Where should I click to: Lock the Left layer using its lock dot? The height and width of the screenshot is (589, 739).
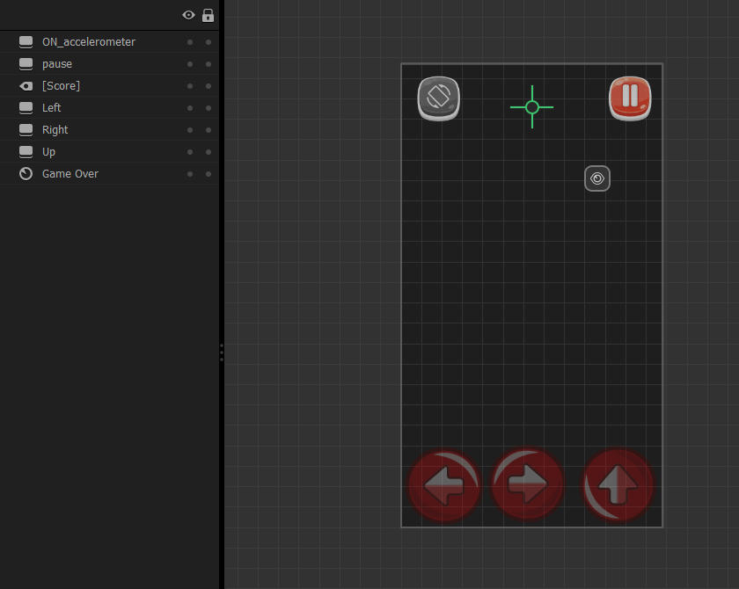click(209, 108)
